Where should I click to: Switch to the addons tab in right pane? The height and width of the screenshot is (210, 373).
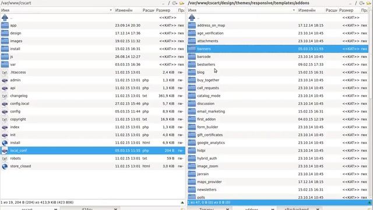[251, 209]
